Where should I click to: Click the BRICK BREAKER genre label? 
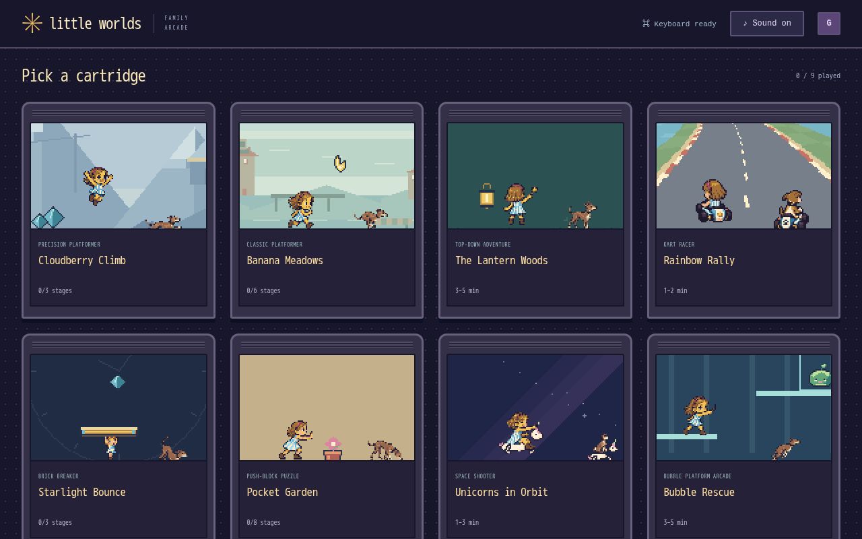(59, 476)
